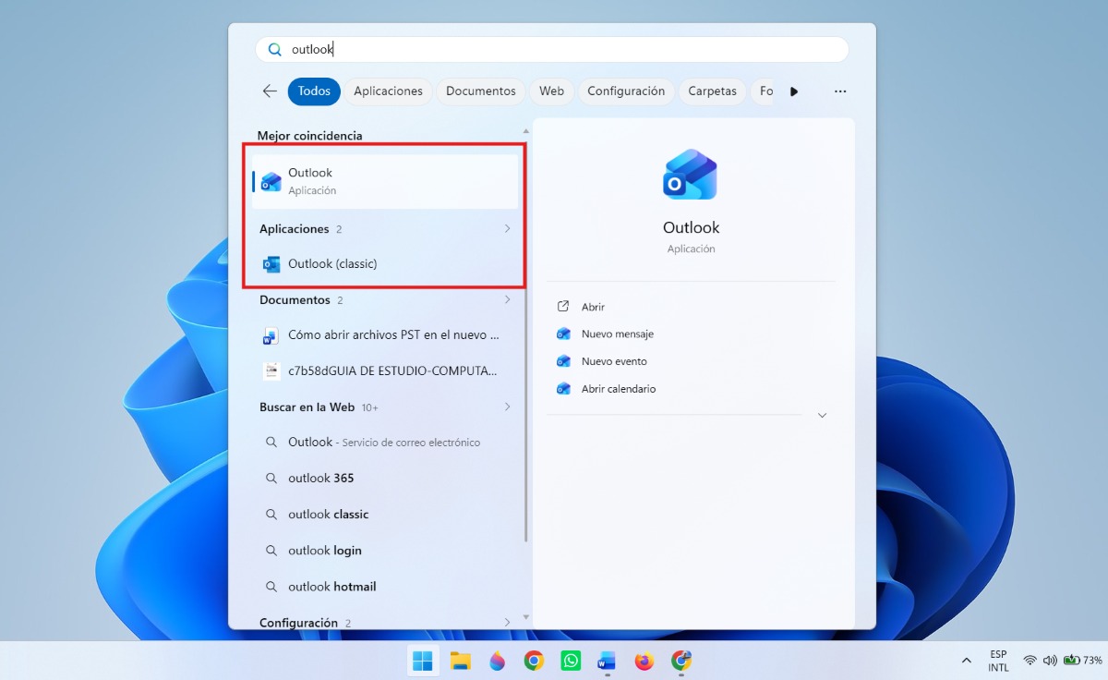Click the large Outlook icon in preview pane

click(691, 176)
